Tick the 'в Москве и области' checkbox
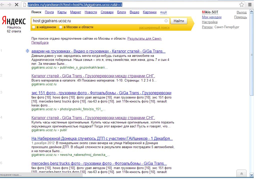256x184 pixels. pyautogui.click(x=60, y=27)
